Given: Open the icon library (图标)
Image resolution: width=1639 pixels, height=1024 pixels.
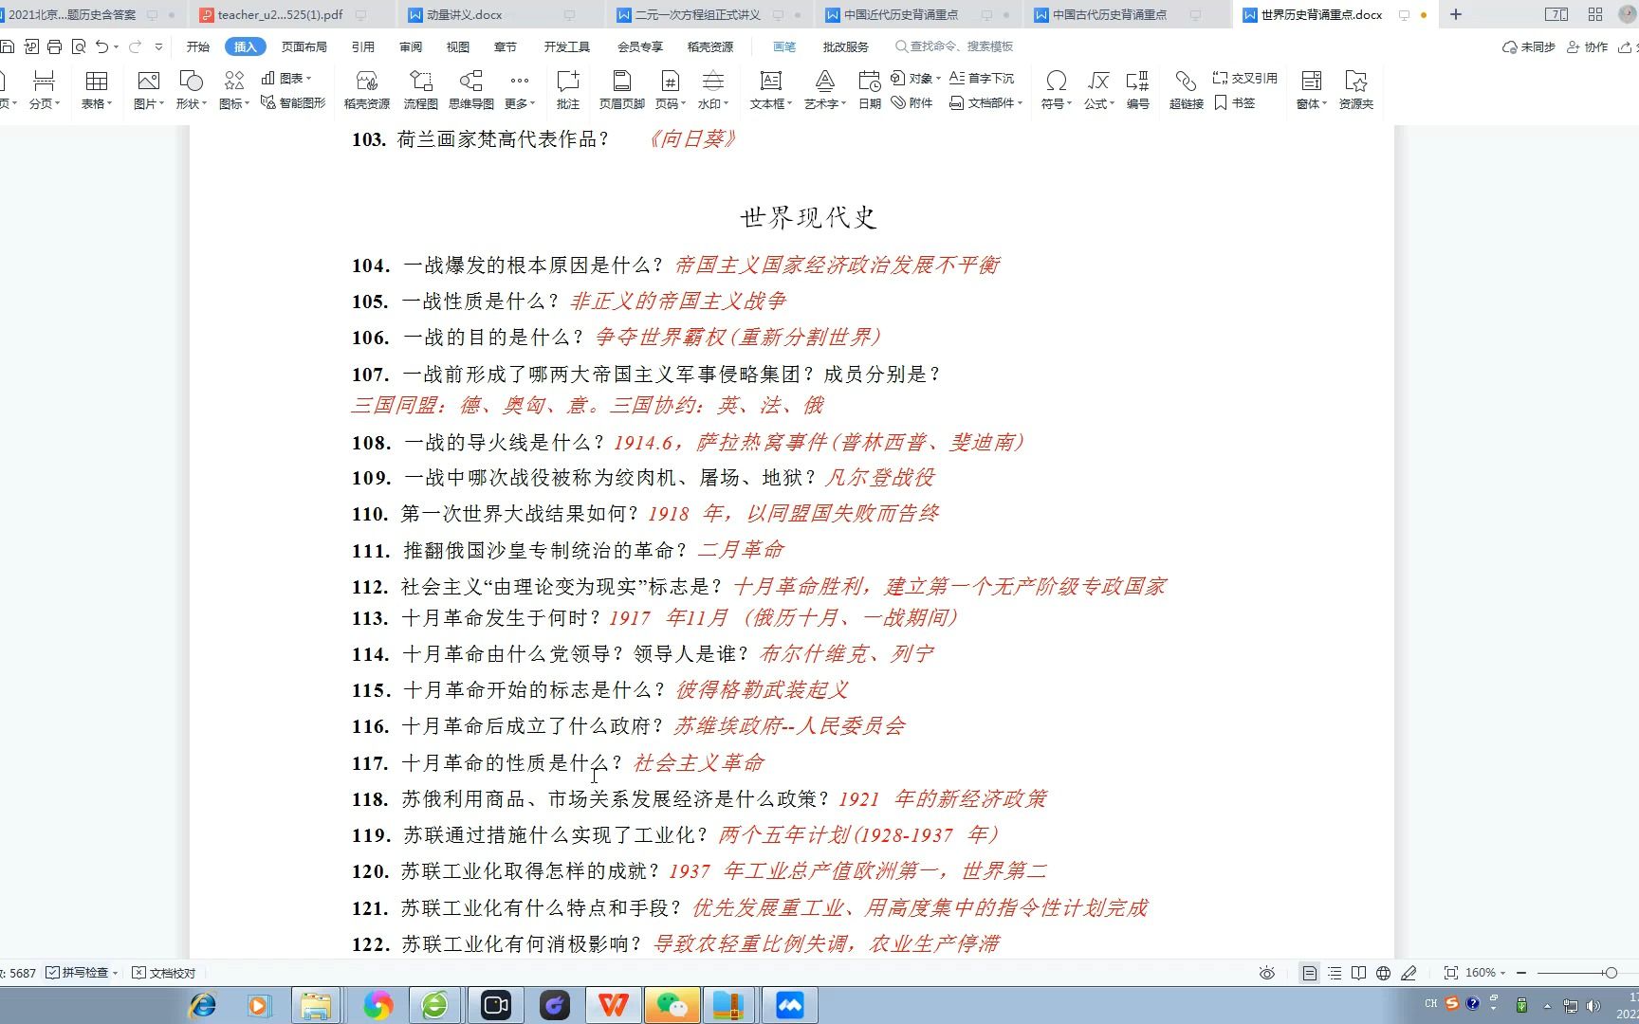Looking at the screenshot, I should click(x=233, y=90).
